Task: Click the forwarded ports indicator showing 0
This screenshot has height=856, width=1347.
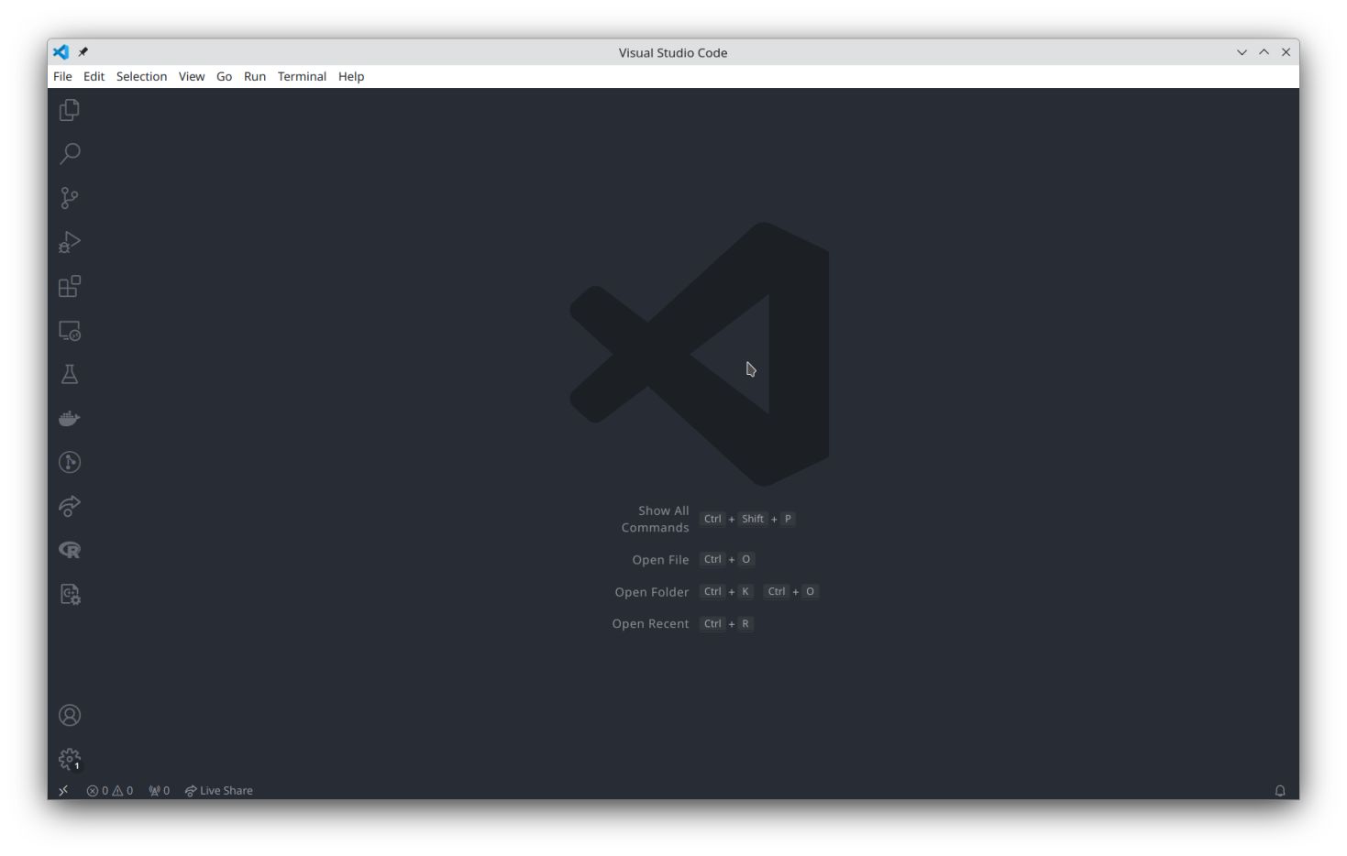Action: coord(160,791)
